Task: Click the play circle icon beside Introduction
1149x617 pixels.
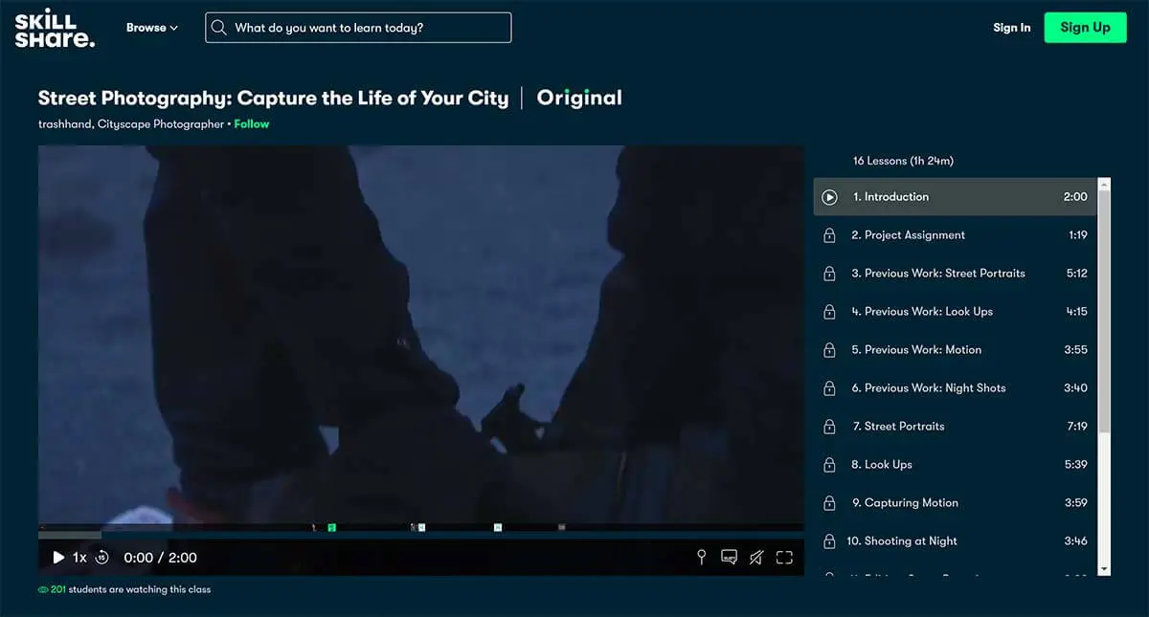Action: pyautogui.click(x=830, y=197)
